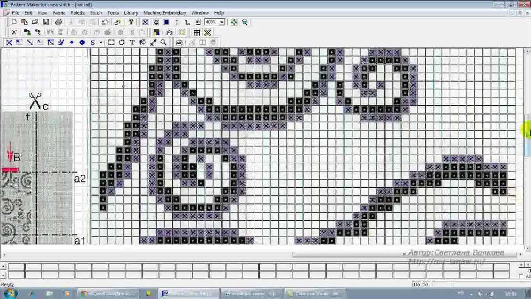
Task: Select the magnifier zoom tool
Action: pyautogui.click(x=163, y=43)
